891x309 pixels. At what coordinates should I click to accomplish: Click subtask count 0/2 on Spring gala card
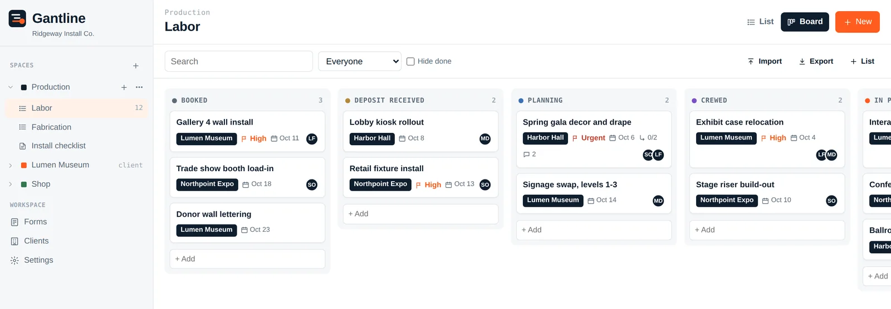[x=648, y=138]
